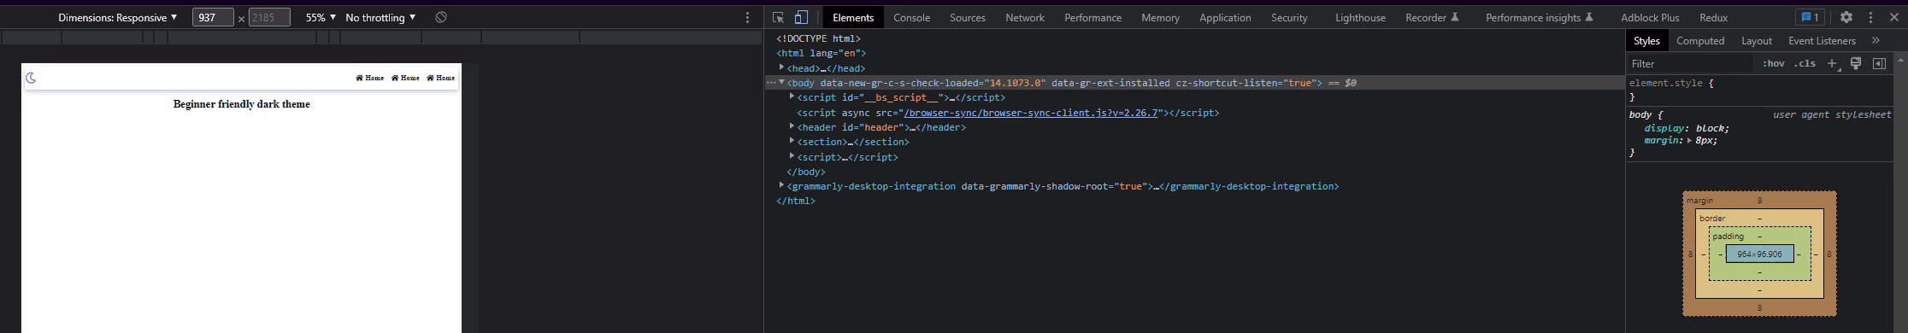Open the Performance insights tab
Viewport: 1908px width, 333px height.
[1539, 17]
